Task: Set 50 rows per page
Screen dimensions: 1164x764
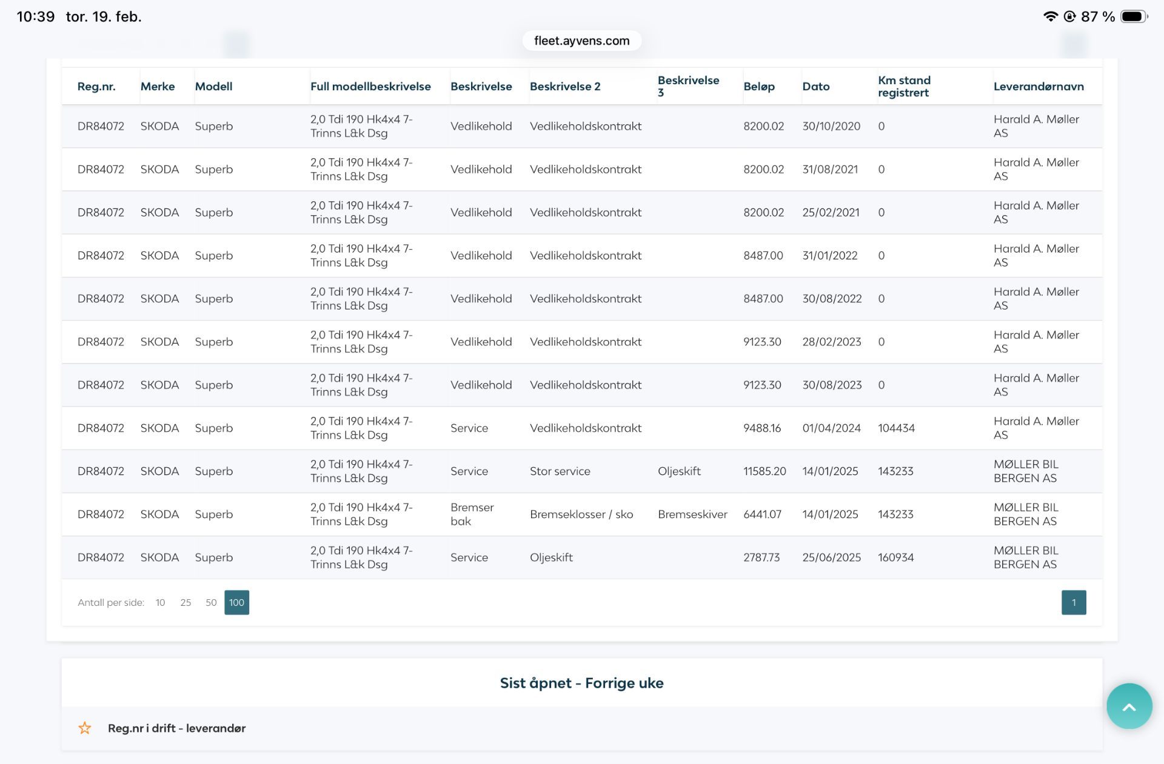Action: coord(211,602)
